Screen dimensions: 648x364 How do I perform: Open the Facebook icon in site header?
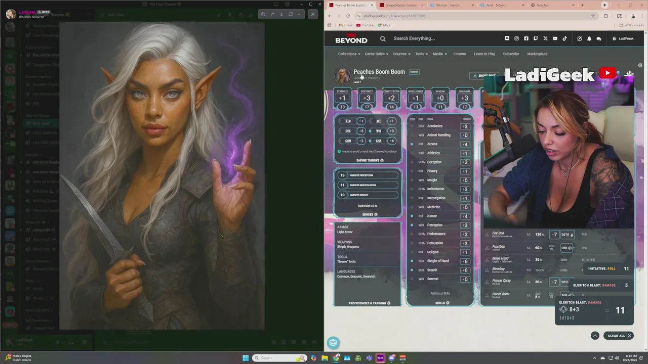click(x=526, y=38)
